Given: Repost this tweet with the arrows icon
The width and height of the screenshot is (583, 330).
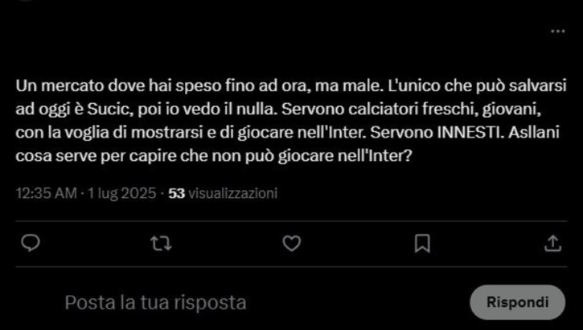Looking at the screenshot, I should [161, 244].
